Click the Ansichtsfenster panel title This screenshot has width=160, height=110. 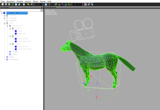[x=50, y=7]
